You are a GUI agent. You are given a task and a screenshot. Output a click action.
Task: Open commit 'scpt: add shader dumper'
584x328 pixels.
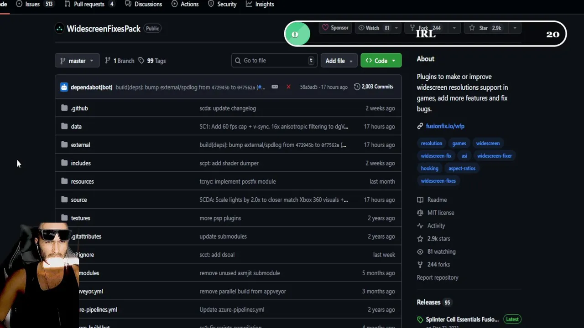coord(229,163)
